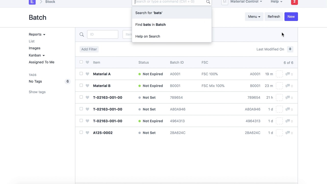Tick the checkbox for Material B
The image size is (327, 184).
click(x=81, y=85)
